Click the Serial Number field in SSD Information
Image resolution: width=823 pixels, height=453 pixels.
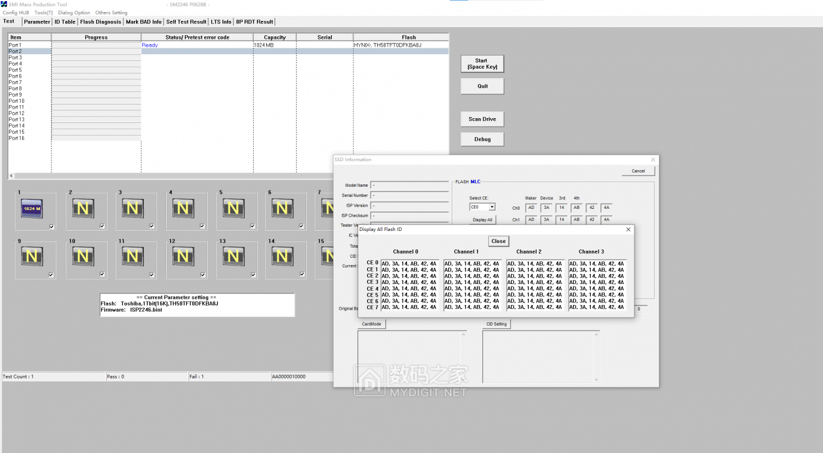409,195
